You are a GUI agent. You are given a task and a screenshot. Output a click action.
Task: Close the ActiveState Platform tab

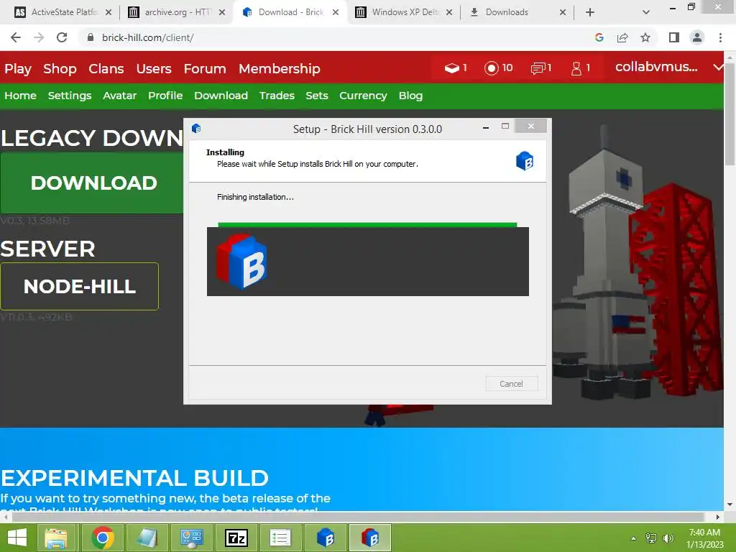[x=109, y=12]
